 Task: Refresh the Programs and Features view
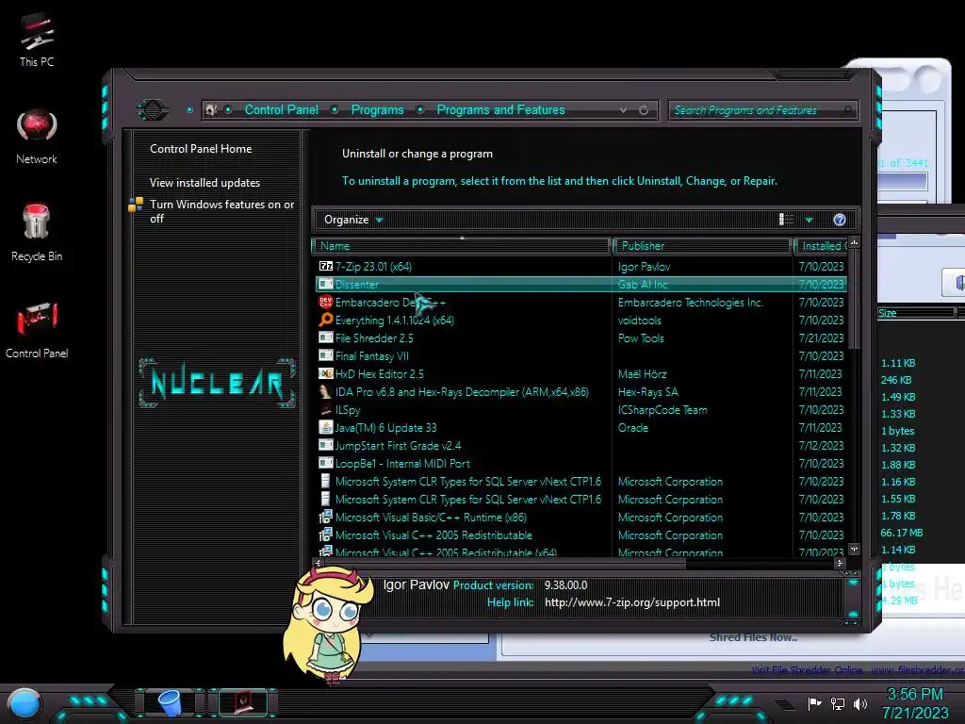click(x=644, y=110)
